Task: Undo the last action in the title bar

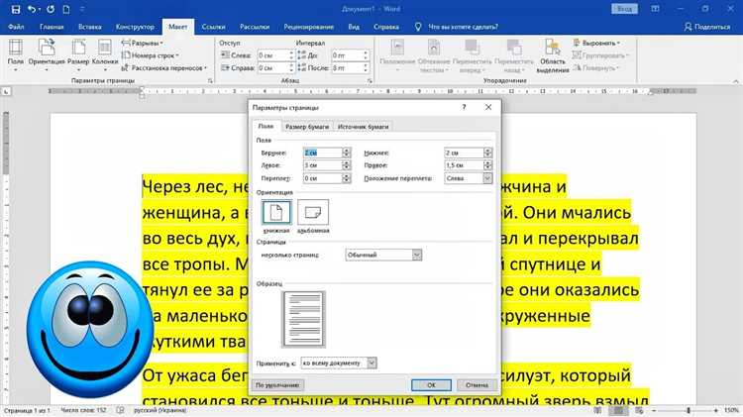Action: (x=32, y=9)
